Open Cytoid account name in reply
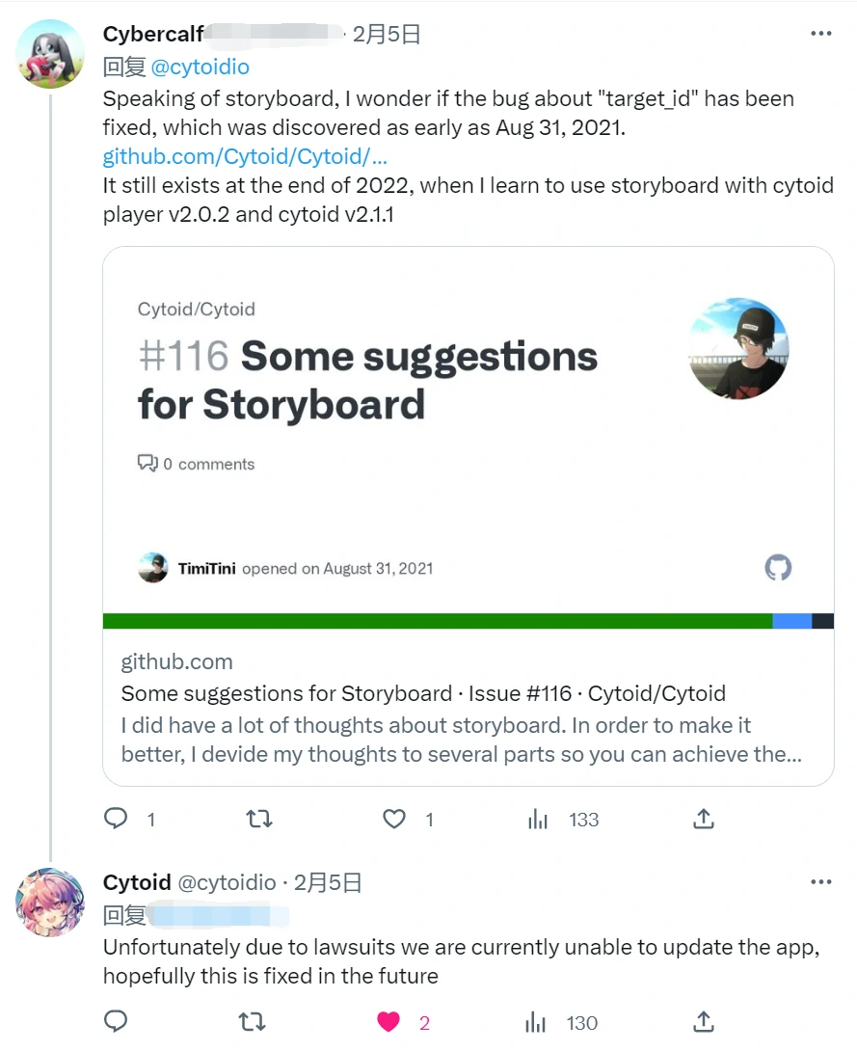 [x=137, y=882]
